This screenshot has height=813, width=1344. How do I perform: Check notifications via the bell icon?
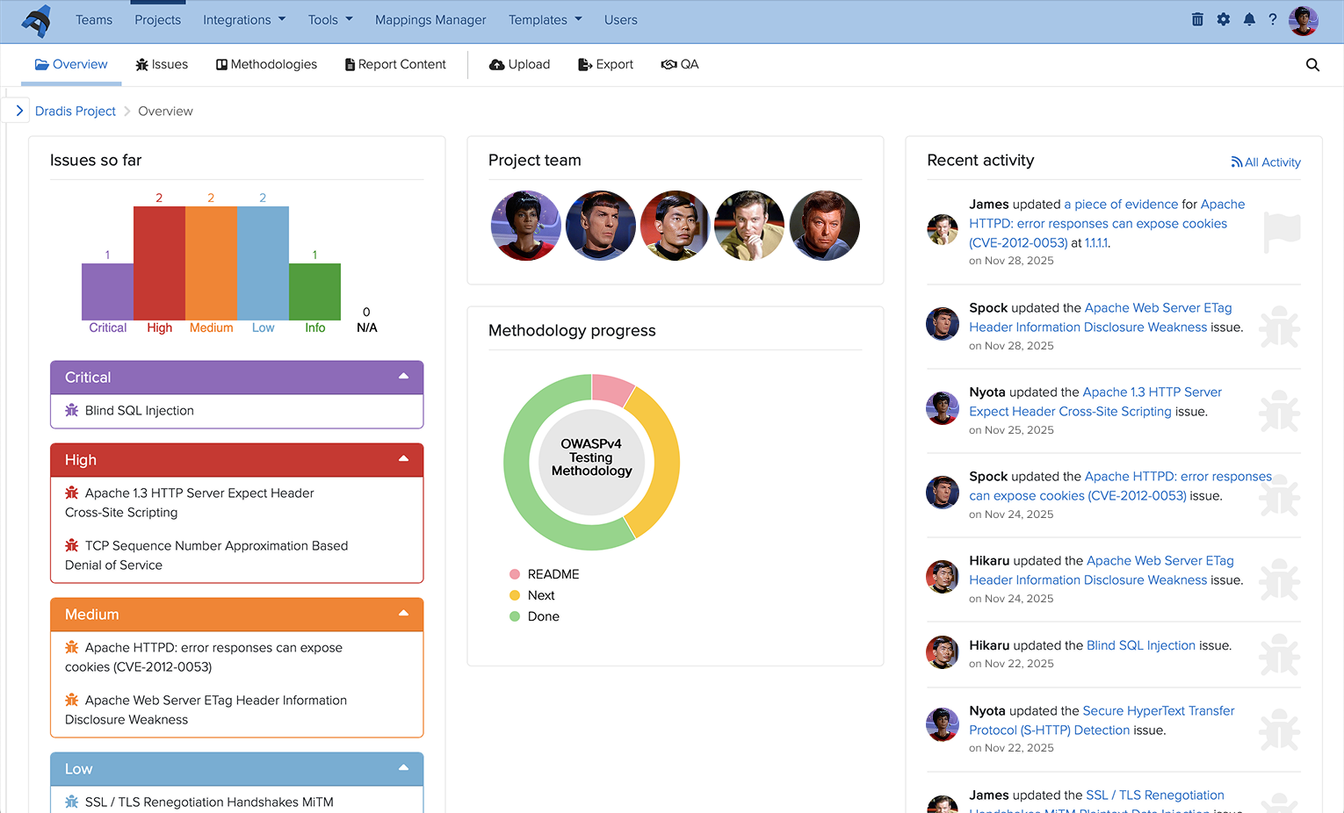[x=1248, y=18]
